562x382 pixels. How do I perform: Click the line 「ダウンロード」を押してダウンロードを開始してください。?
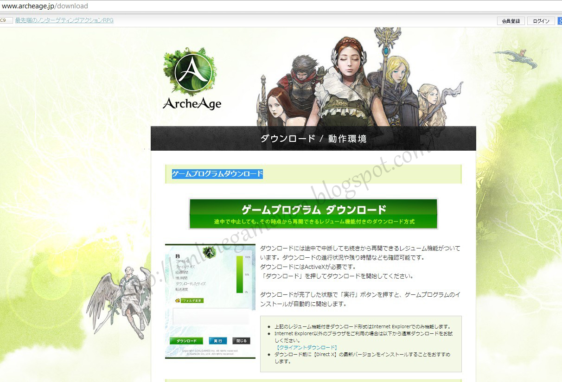[x=337, y=276]
